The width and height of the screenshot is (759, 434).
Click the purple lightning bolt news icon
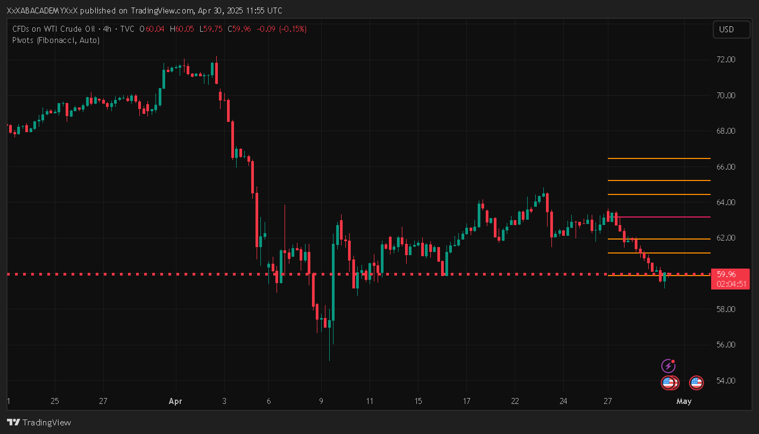tap(668, 366)
